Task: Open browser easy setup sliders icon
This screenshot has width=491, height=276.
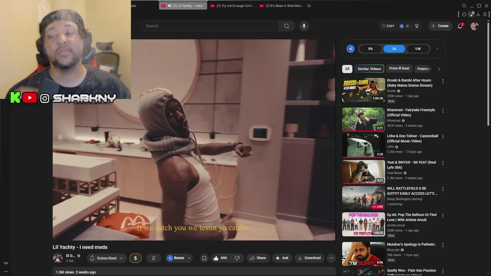Action: point(485,14)
